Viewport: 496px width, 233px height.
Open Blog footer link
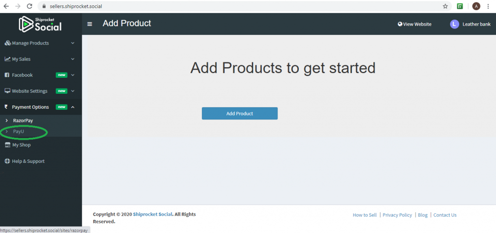[422, 215]
